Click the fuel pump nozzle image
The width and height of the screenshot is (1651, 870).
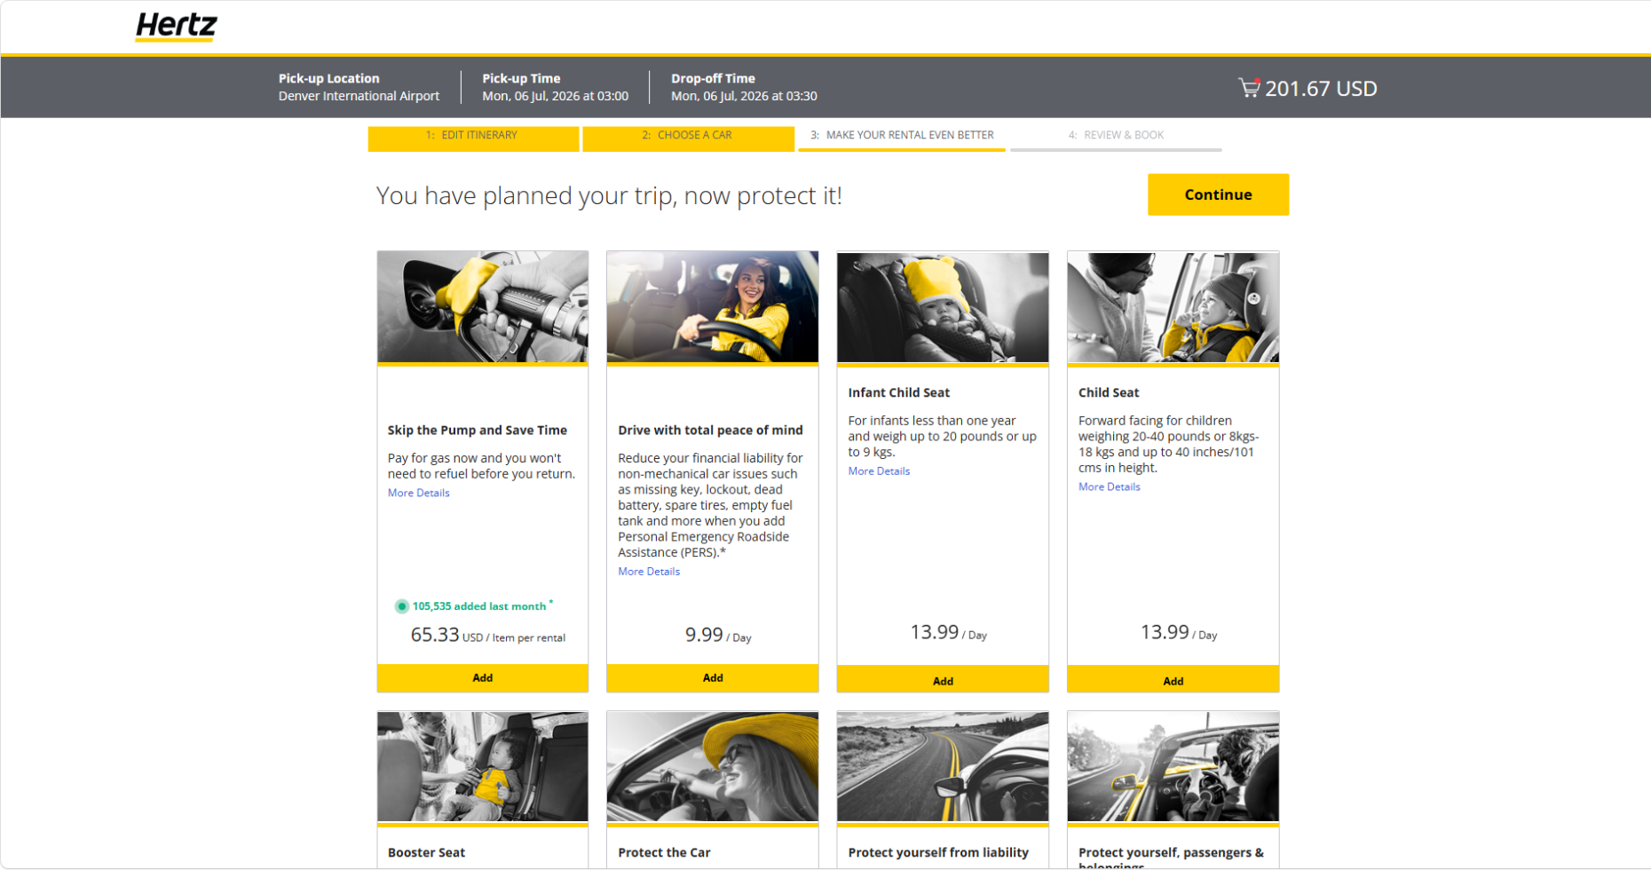point(482,306)
